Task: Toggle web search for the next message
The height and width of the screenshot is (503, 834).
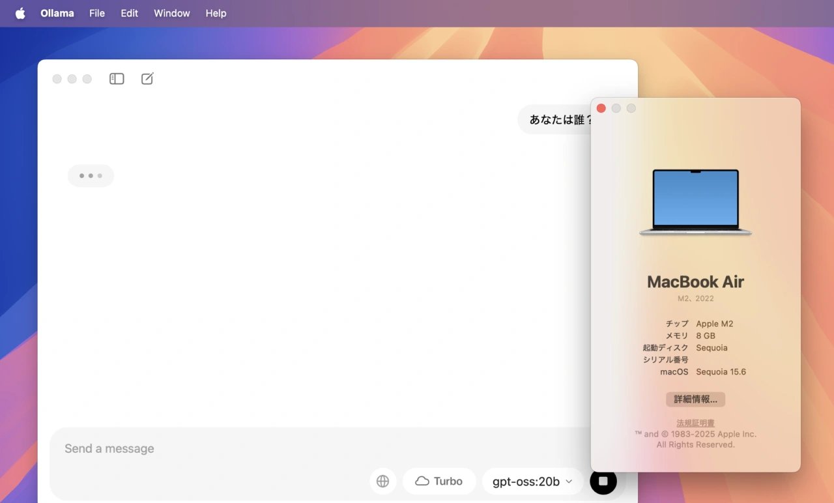Action: [382, 481]
